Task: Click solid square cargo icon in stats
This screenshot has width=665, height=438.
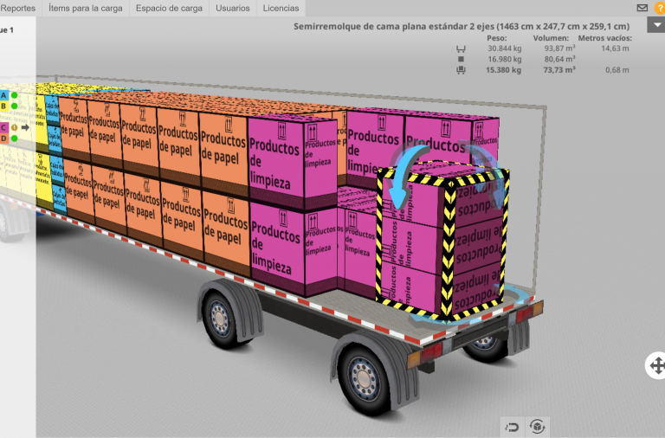Action: click(x=461, y=60)
